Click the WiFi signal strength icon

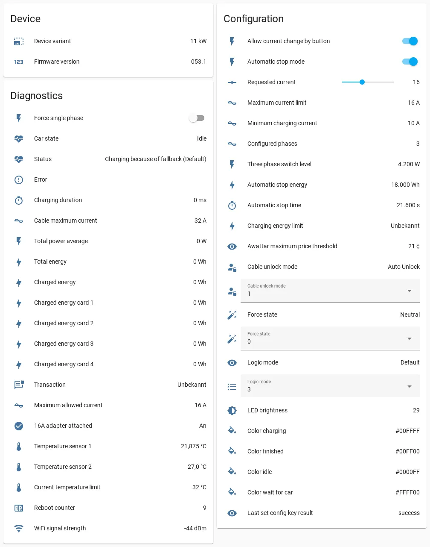coord(19,528)
